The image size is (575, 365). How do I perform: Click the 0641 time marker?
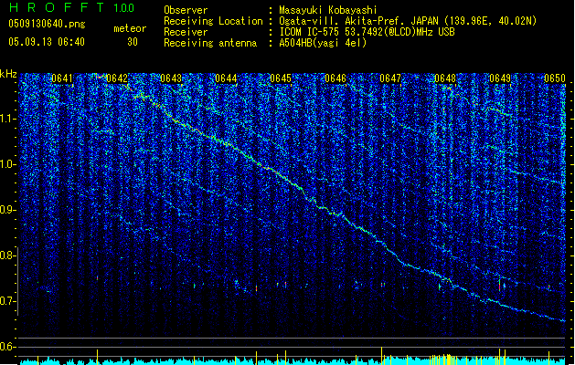point(62,78)
